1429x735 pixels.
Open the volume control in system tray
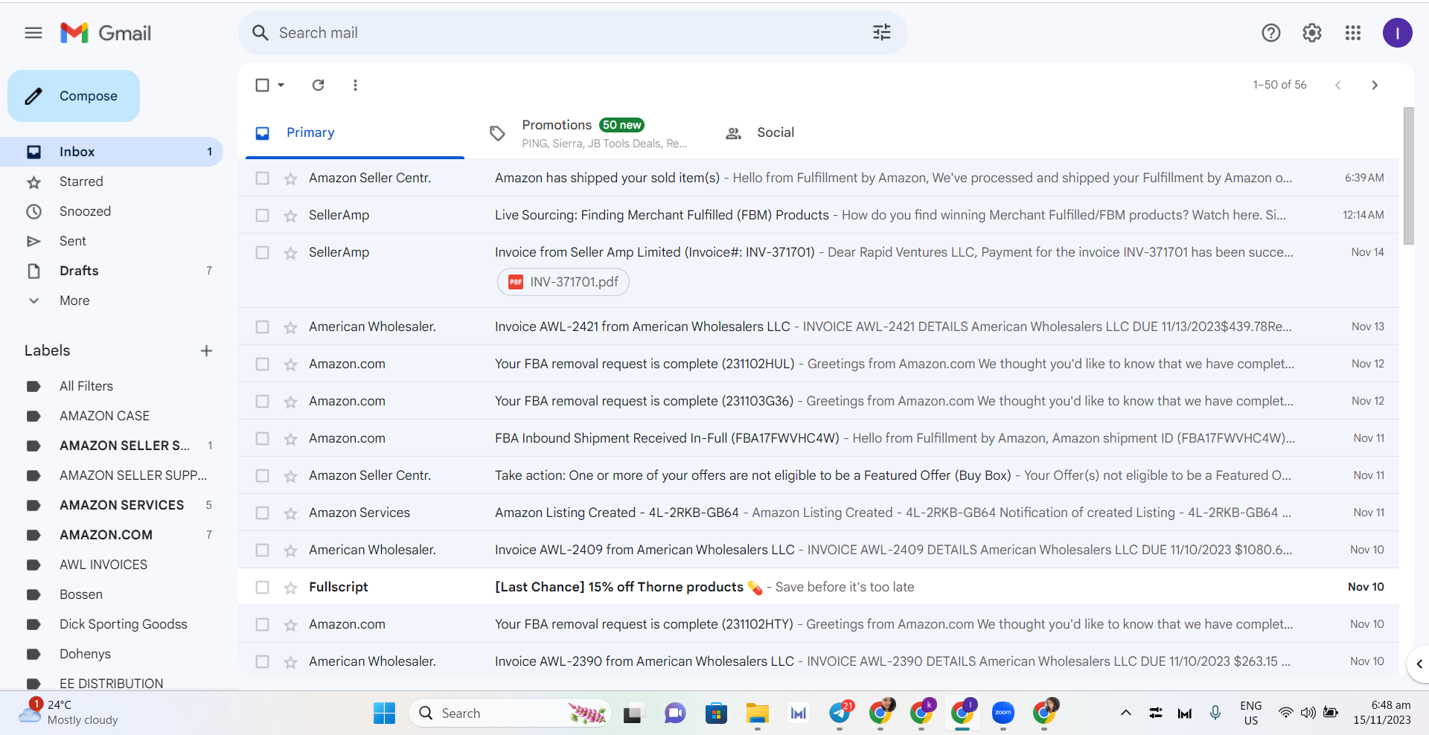pyautogui.click(x=1308, y=713)
